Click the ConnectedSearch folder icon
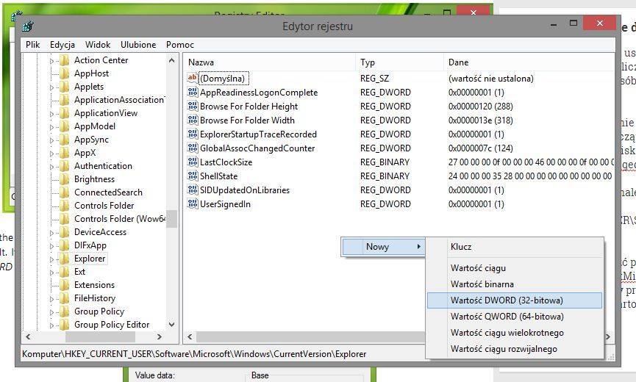 (x=64, y=192)
